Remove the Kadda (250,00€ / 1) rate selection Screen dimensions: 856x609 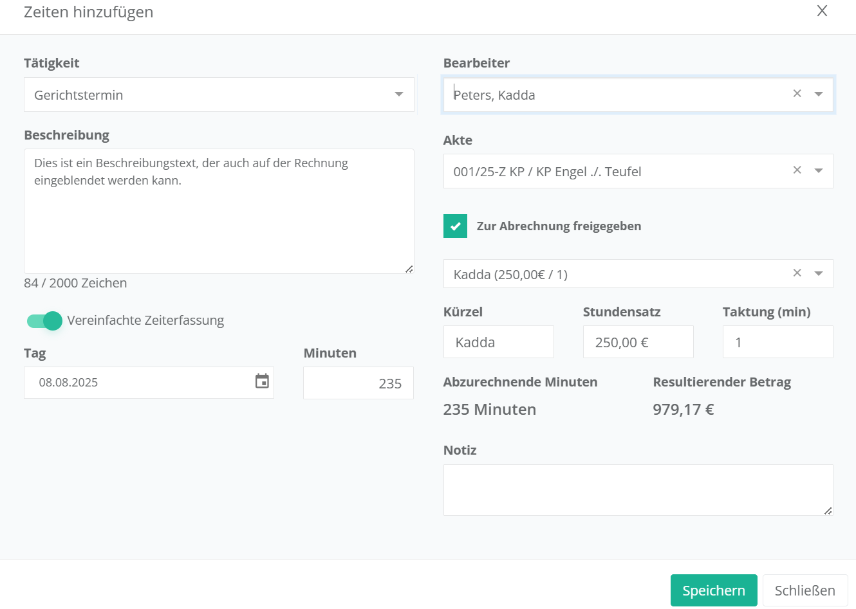pyautogui.click(x=797, y=273)
